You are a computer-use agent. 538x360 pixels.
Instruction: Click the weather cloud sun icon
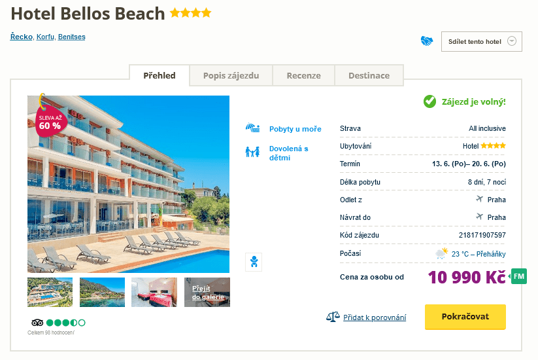pyautogui.click(x=442, y=253)
